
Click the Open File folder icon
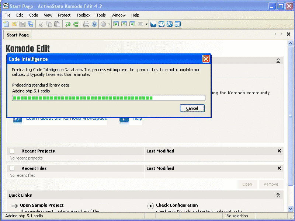tap(14, 24)
